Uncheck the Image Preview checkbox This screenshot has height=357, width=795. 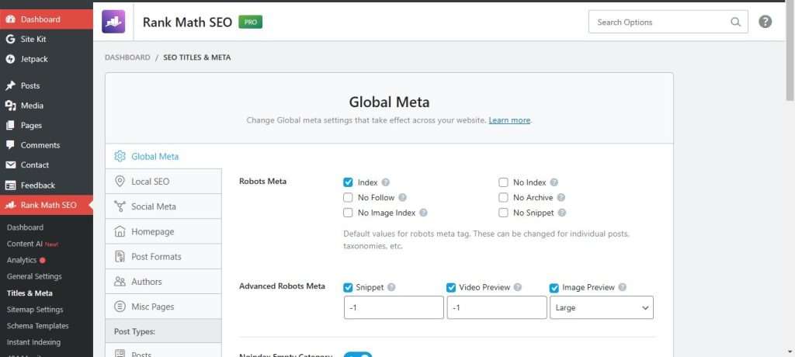tap(554, 287)
